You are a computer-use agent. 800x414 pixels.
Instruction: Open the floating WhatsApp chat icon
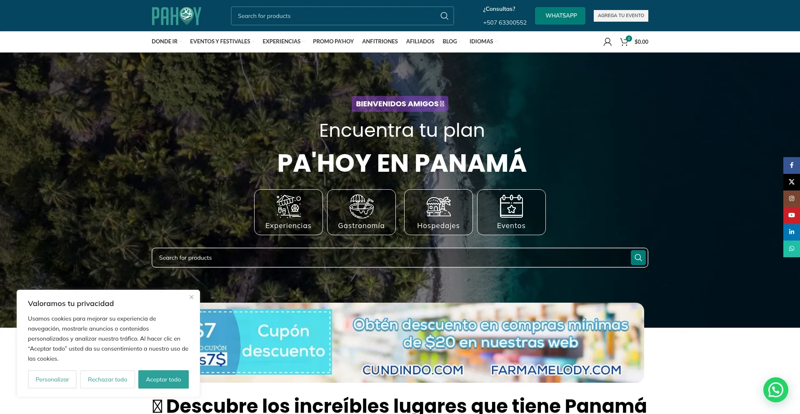775,389
